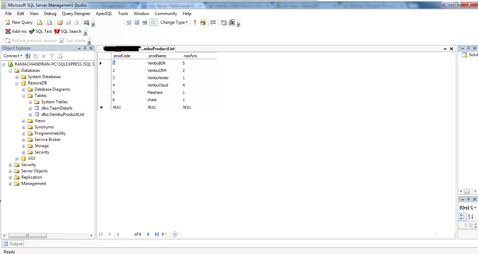The width and height of the screenshot is (478, 254).
Task: Execute SQL with red exclamation icon
Action: (195, 22)
